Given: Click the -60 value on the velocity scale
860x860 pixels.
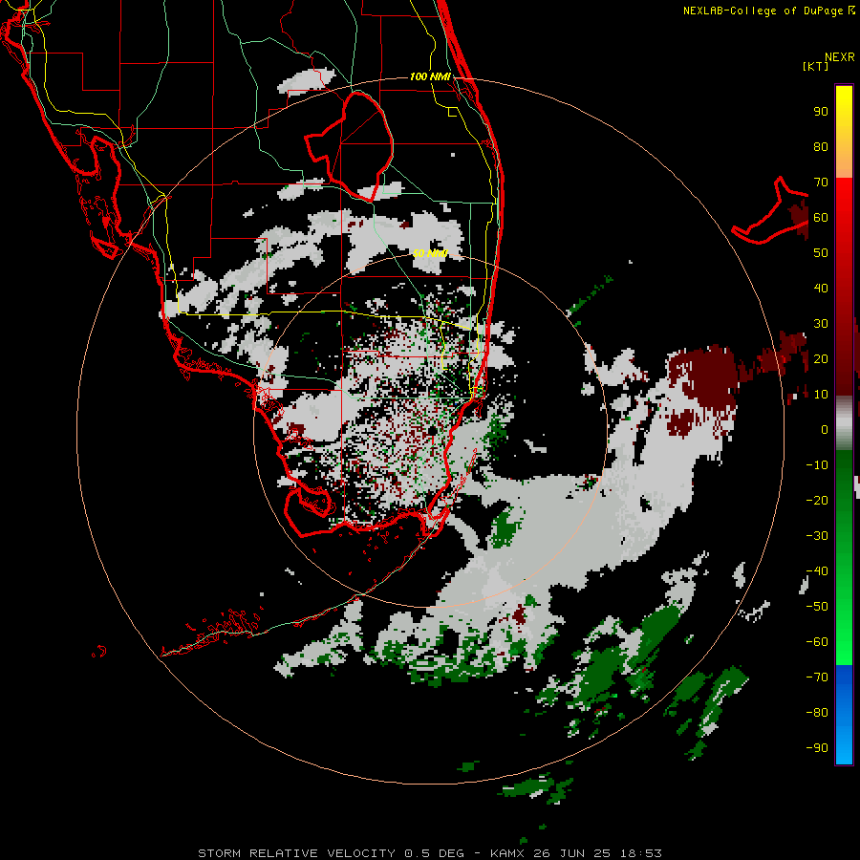Looking at the screenshot, I should pos(817,642).
